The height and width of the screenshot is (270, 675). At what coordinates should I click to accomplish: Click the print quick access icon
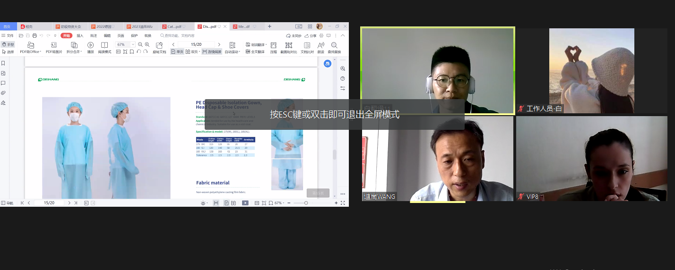point(35,35)
